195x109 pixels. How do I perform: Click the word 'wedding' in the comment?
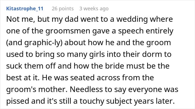pos(132,19)
